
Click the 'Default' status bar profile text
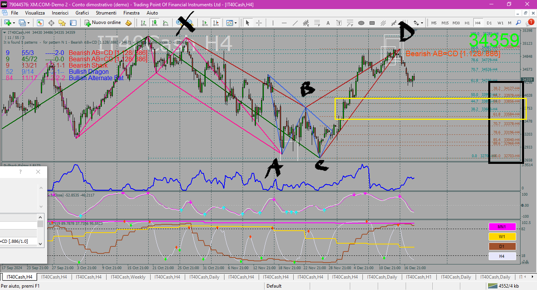pos(274,286)
